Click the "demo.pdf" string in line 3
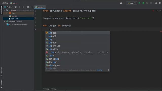 coord(86,18)
